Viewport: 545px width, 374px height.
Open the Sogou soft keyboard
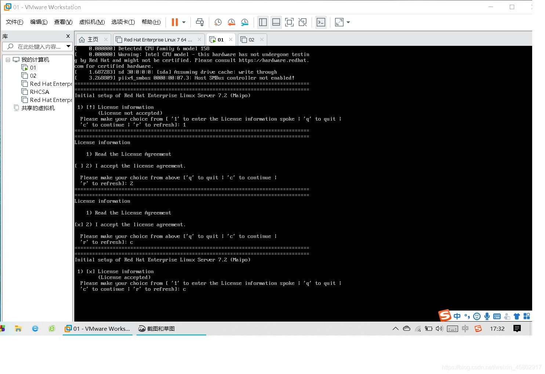coord(497,316)
